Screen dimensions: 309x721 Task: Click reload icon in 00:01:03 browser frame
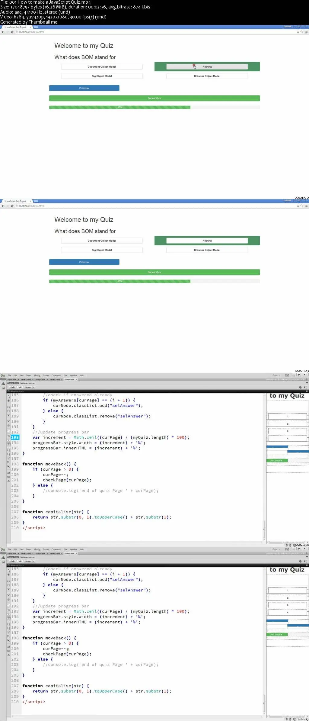coord(12,206)
